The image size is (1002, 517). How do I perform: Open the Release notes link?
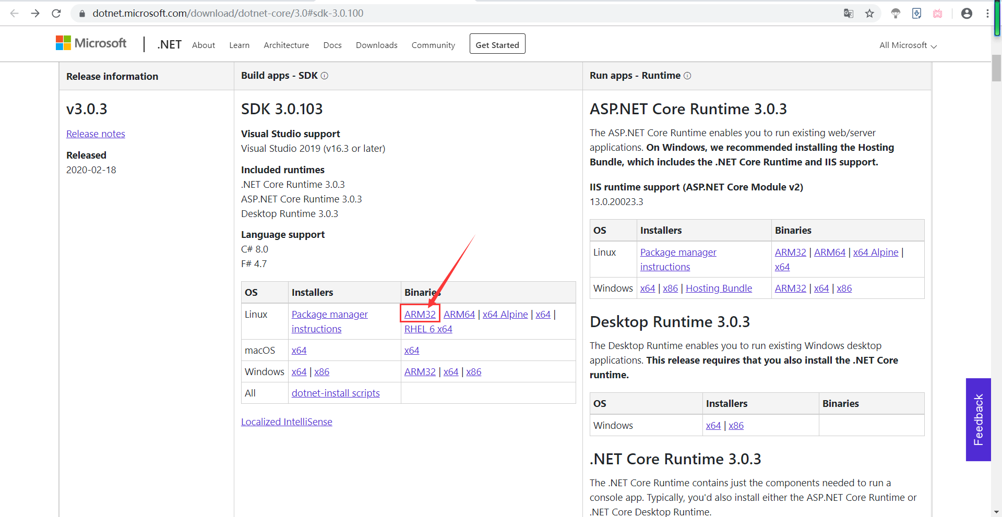coord(96,134)
